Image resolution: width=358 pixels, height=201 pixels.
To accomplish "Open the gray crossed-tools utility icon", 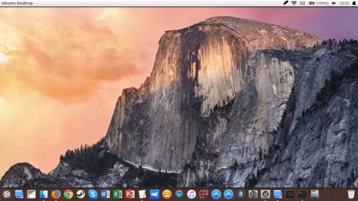I will click(x=265, y=194).
